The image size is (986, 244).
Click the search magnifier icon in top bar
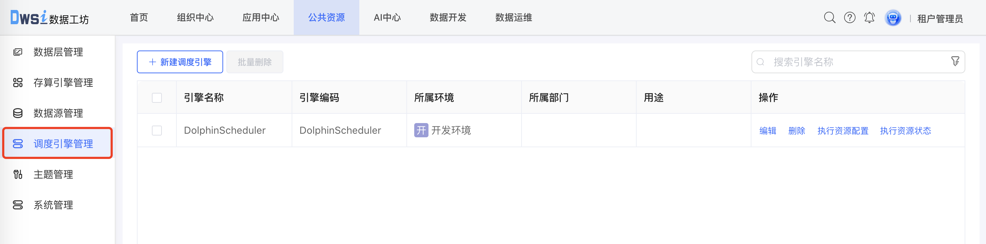coord(829,17)
